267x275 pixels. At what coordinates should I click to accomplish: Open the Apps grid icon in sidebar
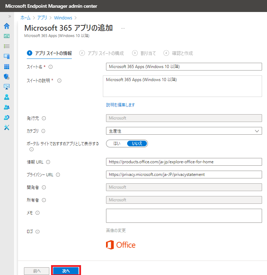[7, 67]
